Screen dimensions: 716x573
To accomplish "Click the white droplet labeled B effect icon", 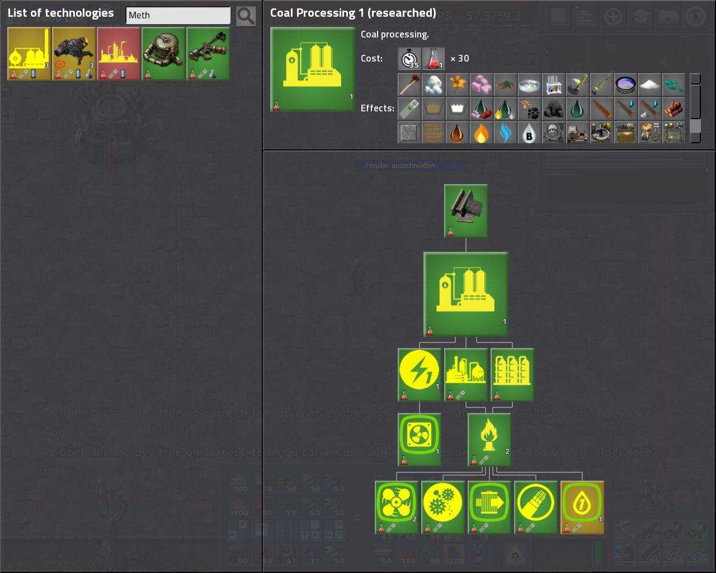I will coord(529,133).
